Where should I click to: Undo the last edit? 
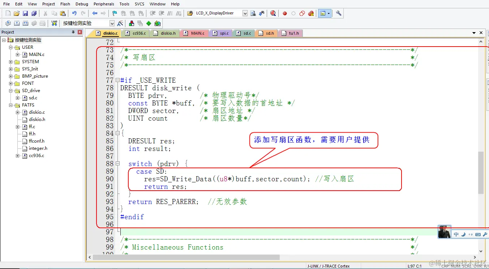pyautogui.click(x=74, y=13)
